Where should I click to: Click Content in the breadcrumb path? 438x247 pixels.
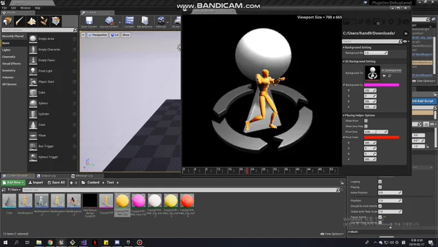pos(93,183)
